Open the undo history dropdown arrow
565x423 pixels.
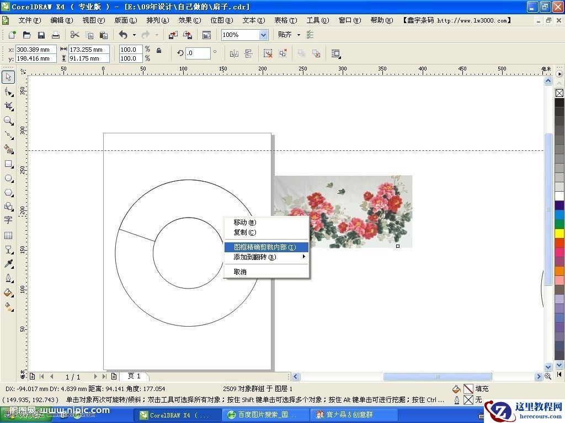pyautogui.click(x=133, y=35)
